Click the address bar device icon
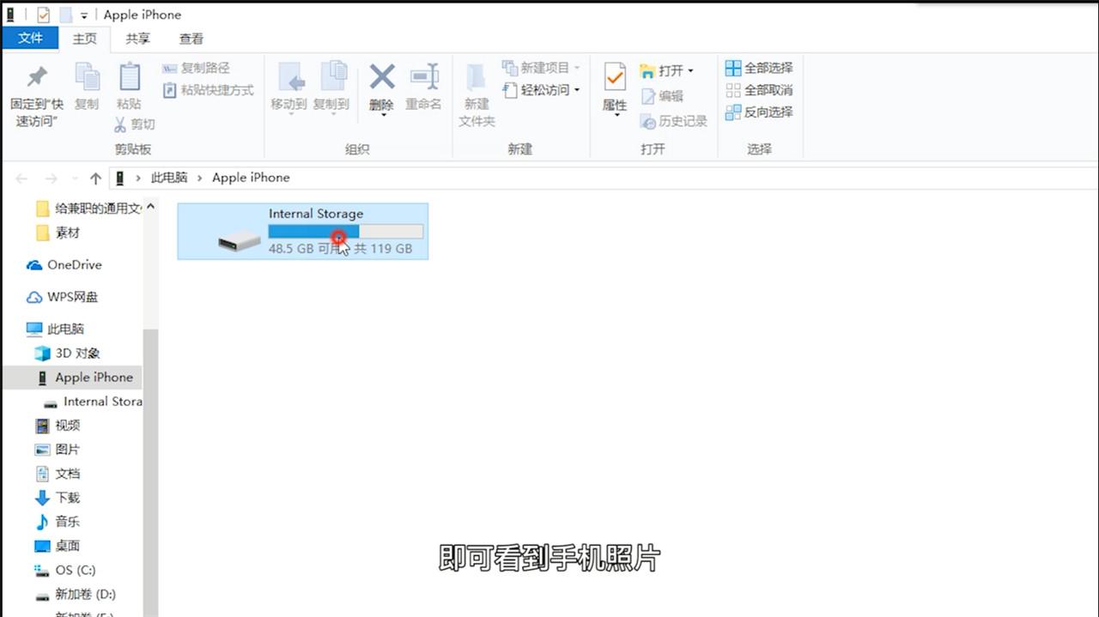Image resolution: width=1099 pixels, height=617 pixels. (x=120, y=178)
